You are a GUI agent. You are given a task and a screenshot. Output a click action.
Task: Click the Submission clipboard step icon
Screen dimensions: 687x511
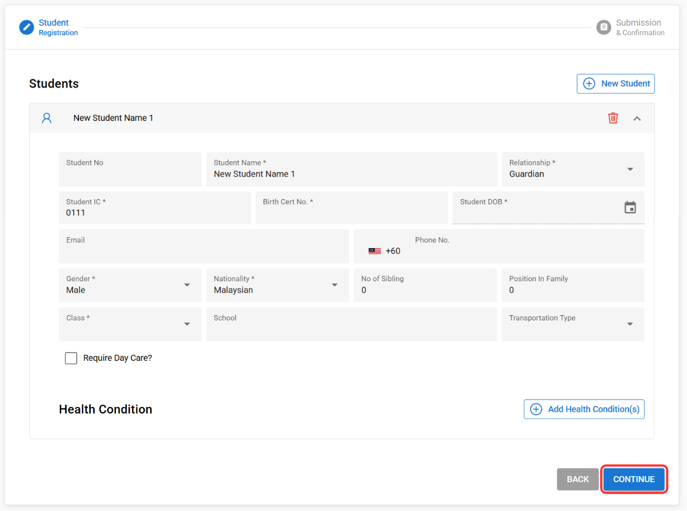(604, 27)
